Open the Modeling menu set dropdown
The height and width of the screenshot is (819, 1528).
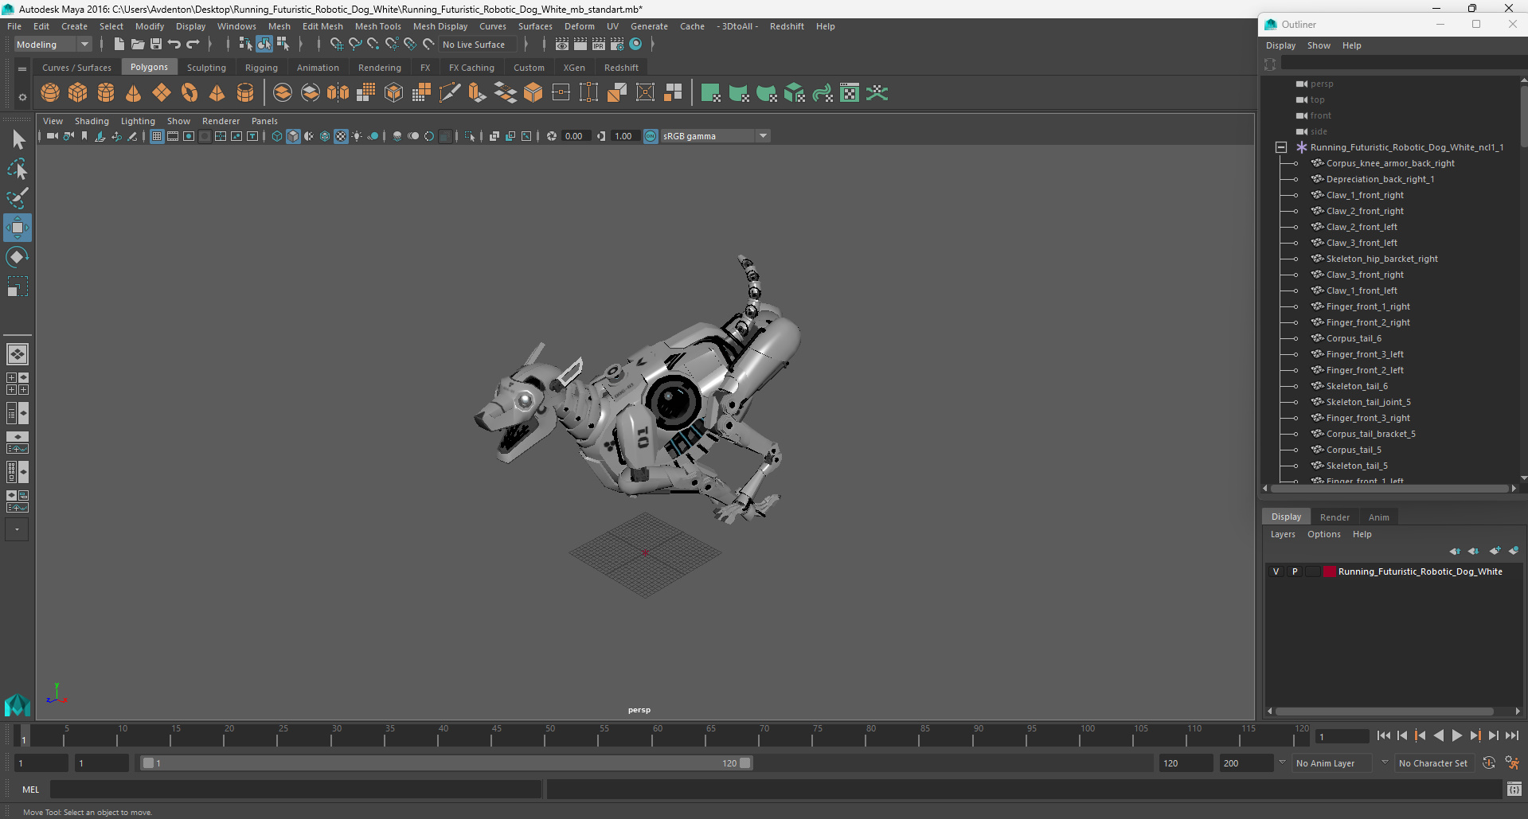click(53, 45)
